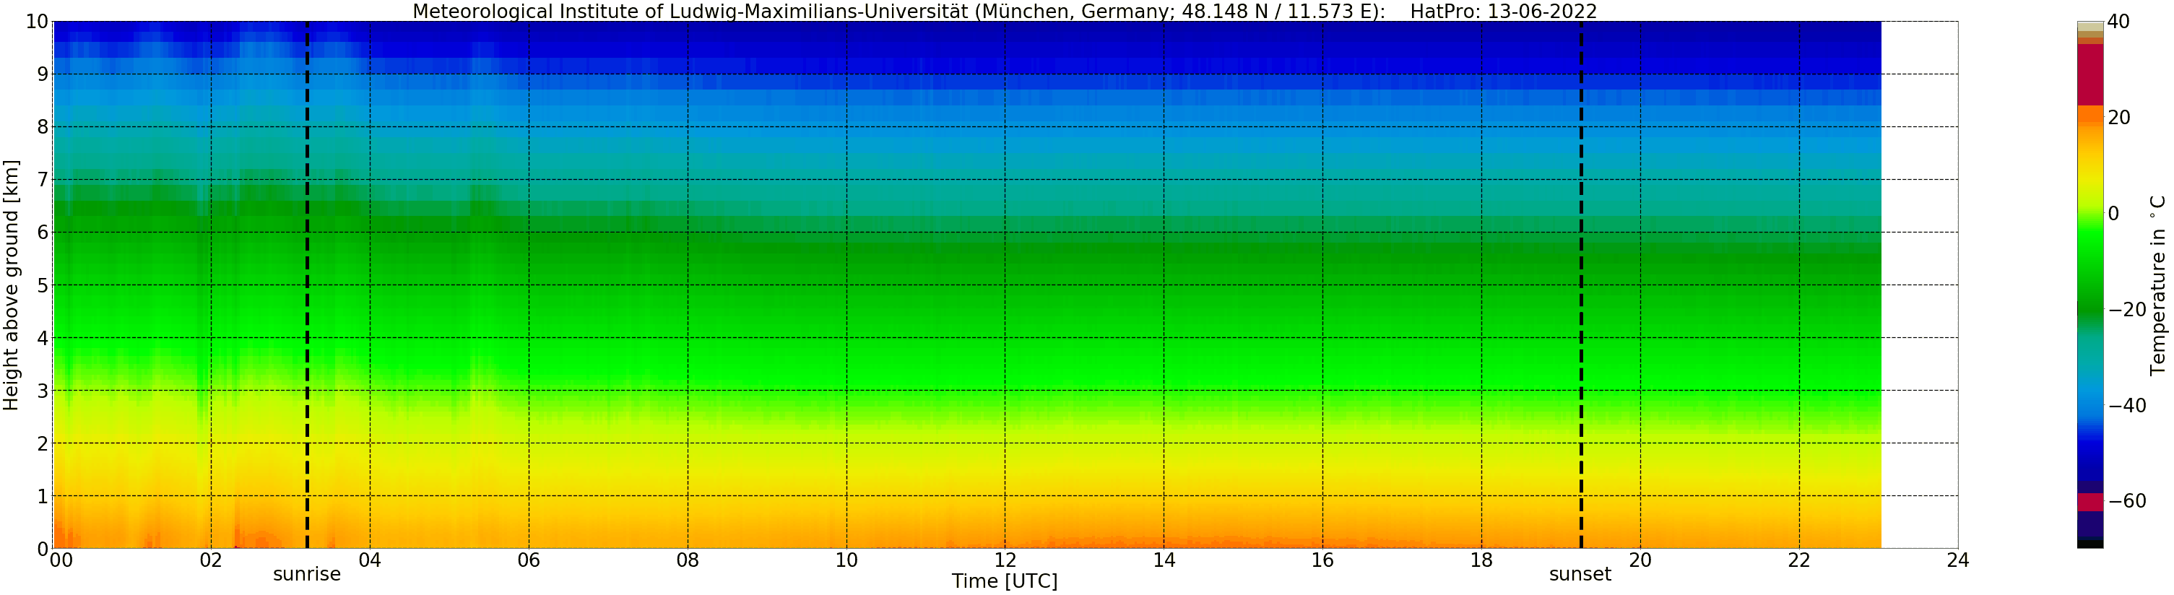Click the orange 20 °C colorbar band

[2089, 116]
